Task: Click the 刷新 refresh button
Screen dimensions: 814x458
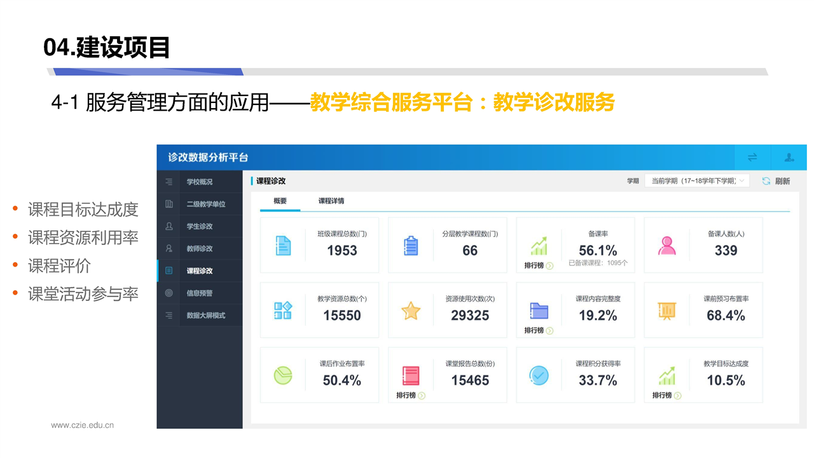Action: (x=782, y=181)
